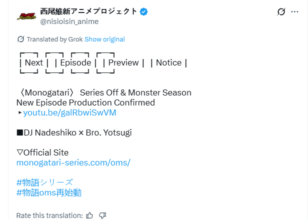
Task: Click the Grok translation icon beside 'Translated by Grok'
Action: pyautogui.click(x=20, y=39)
